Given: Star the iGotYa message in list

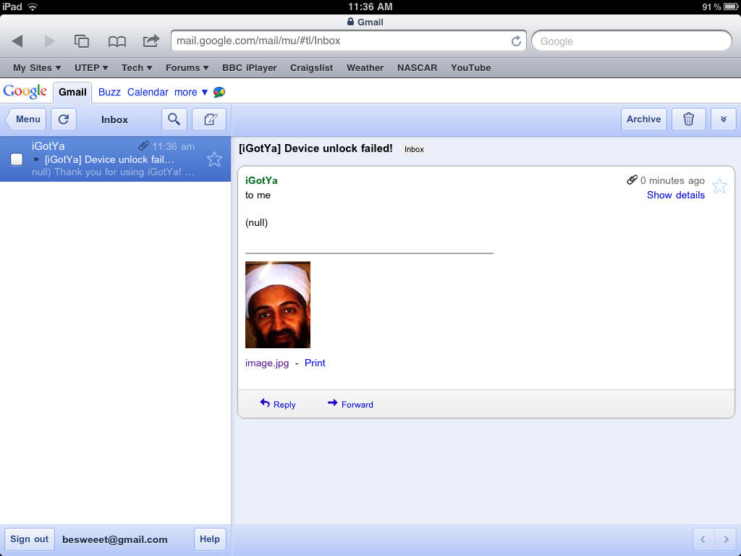Looking at the screenshot, I should click(x=214, y=159).
